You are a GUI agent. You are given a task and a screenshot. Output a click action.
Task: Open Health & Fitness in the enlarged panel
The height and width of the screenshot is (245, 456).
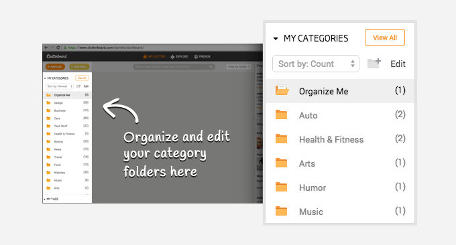click(x=331, y=139)
